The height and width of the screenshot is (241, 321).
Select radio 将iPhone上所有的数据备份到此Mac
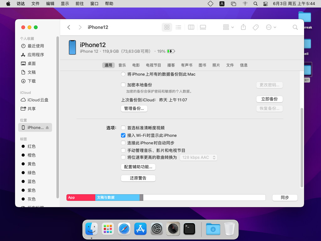123,74
